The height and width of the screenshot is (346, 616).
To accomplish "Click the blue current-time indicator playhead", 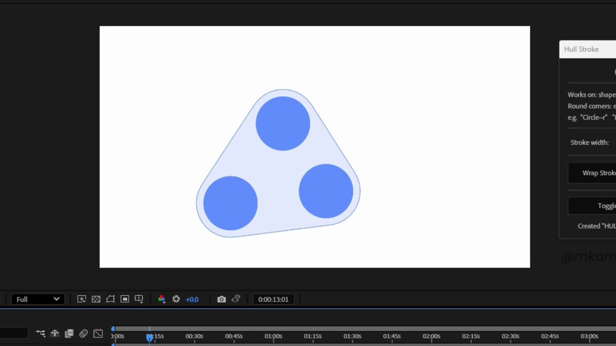I will click(x=149, y=337).
